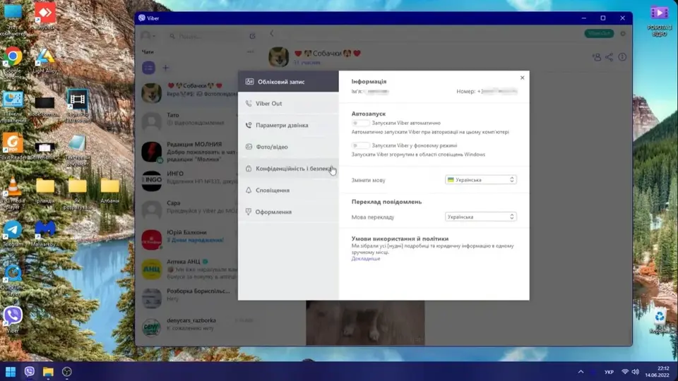Screen dimensions: 678x381
Task: Click the OBS icon in taskbar
Action: point(66,372)
